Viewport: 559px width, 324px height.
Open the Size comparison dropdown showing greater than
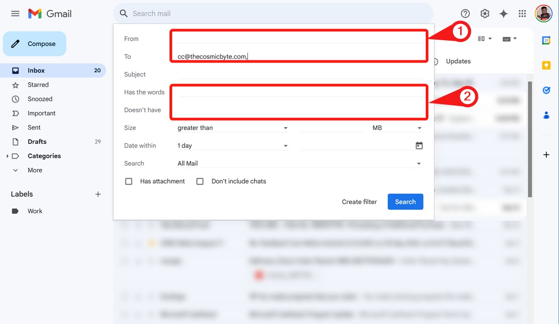click(x=233, y=128)
